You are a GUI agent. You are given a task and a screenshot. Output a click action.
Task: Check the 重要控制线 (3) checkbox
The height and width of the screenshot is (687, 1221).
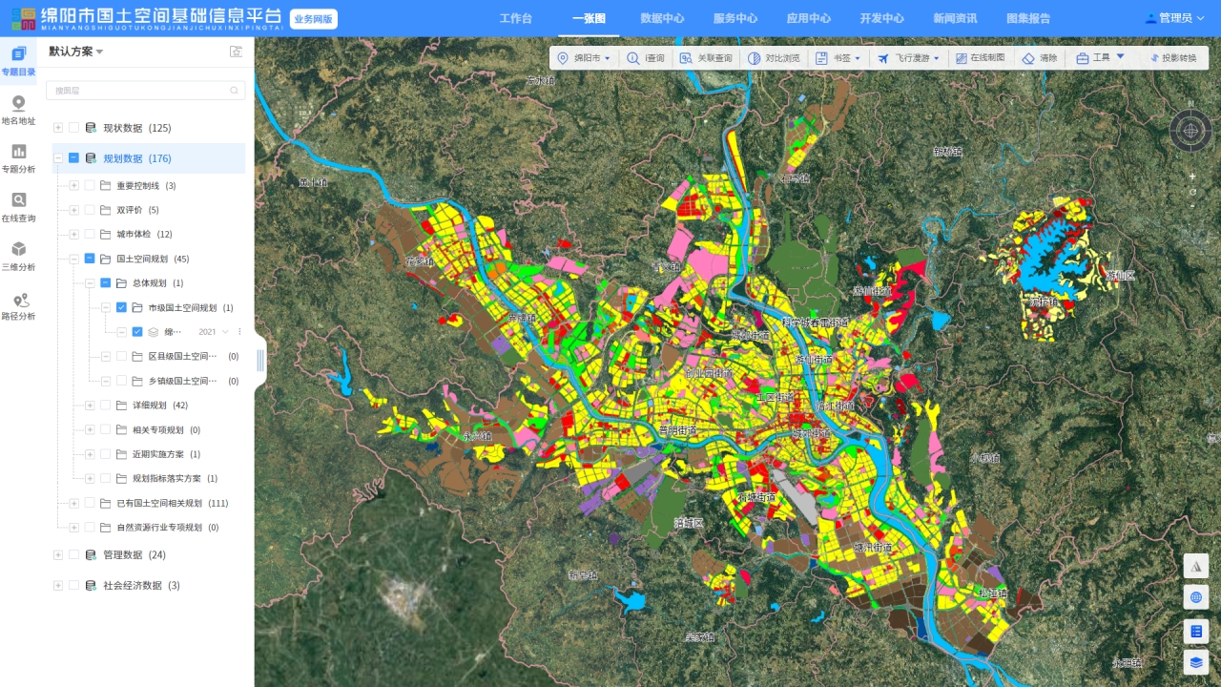[90, 185]
